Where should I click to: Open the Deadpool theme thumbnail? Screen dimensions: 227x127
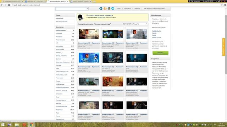tap(113, 105)
